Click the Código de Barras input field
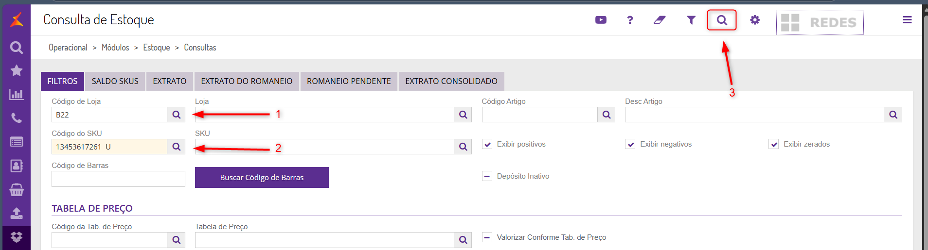The width and height of the screenshot is (928, 250). [x=118, y=179]
